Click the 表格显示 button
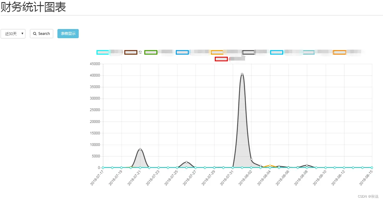Screen dimensions: 383x201 68,34
